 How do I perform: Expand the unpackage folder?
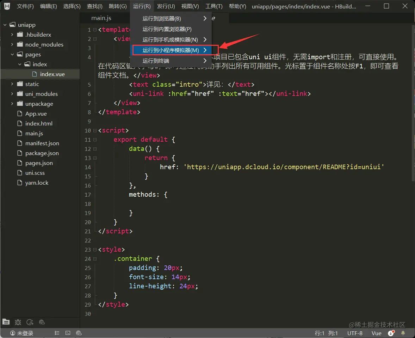12,104
